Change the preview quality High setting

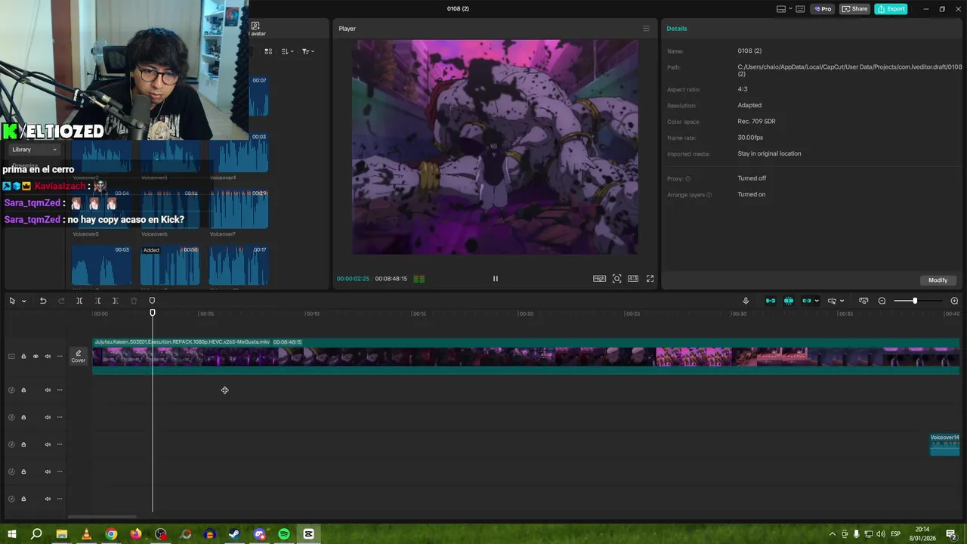[599, 279]
